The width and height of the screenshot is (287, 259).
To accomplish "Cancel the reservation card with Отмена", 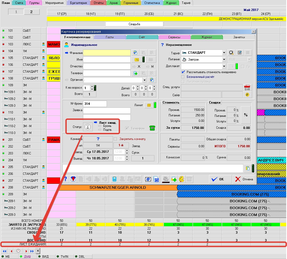I will (244, 179).
